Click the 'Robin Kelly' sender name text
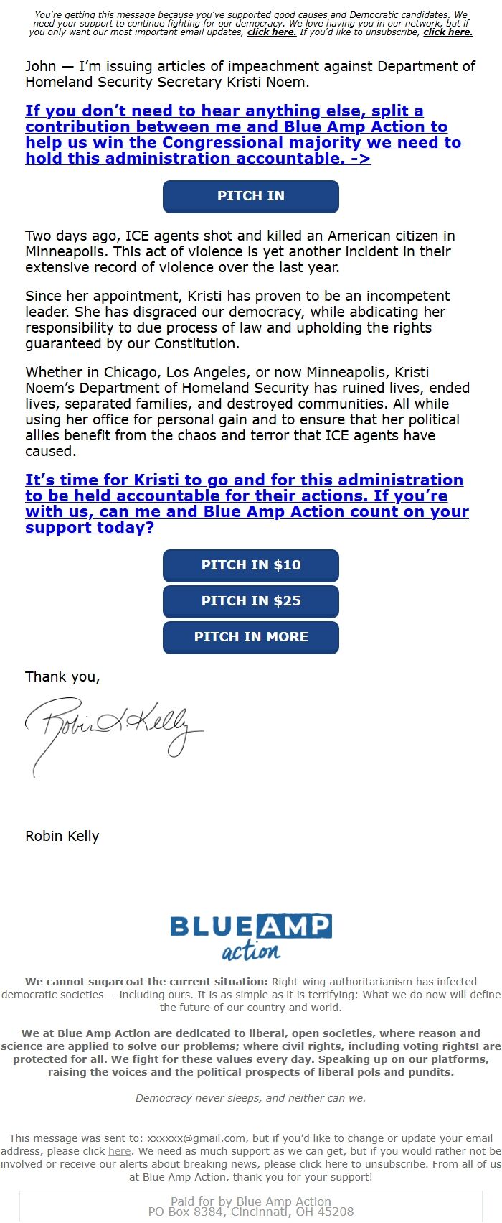Image resolution: width=502 pixels, height=1223 pixels. [x=62, y=836]
